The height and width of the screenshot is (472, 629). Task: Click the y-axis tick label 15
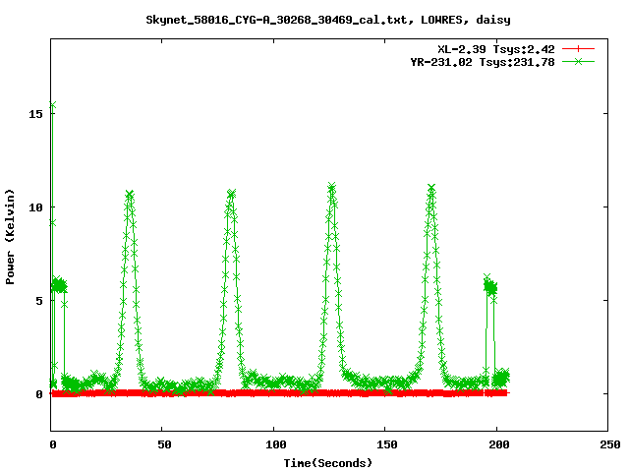pyautogui.click(x=35, y=114)
